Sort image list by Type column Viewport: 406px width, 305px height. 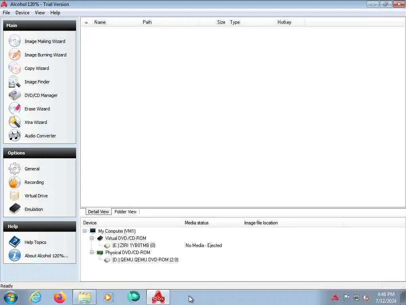(x=251, y=22)
